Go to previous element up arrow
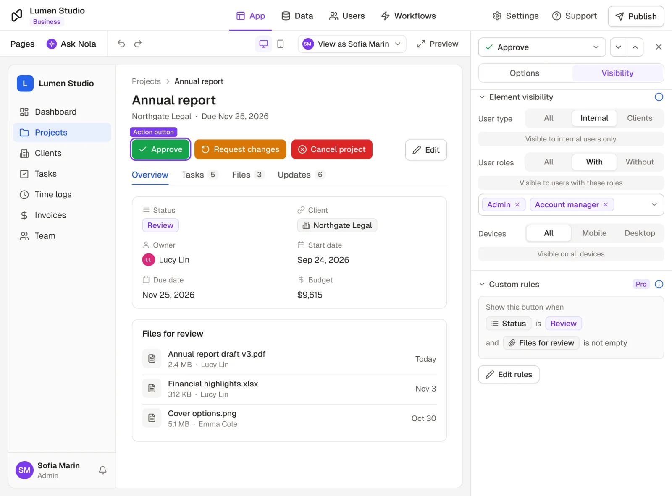This screenshot has width=672, height=496. coord(635,47)
